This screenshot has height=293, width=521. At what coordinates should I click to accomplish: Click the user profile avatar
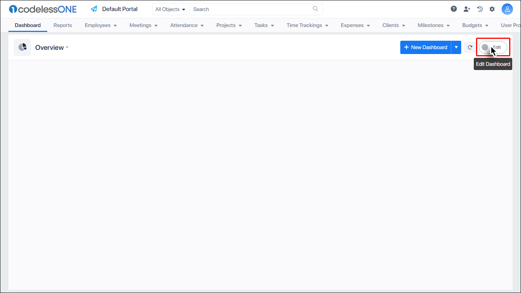(507, 9)
